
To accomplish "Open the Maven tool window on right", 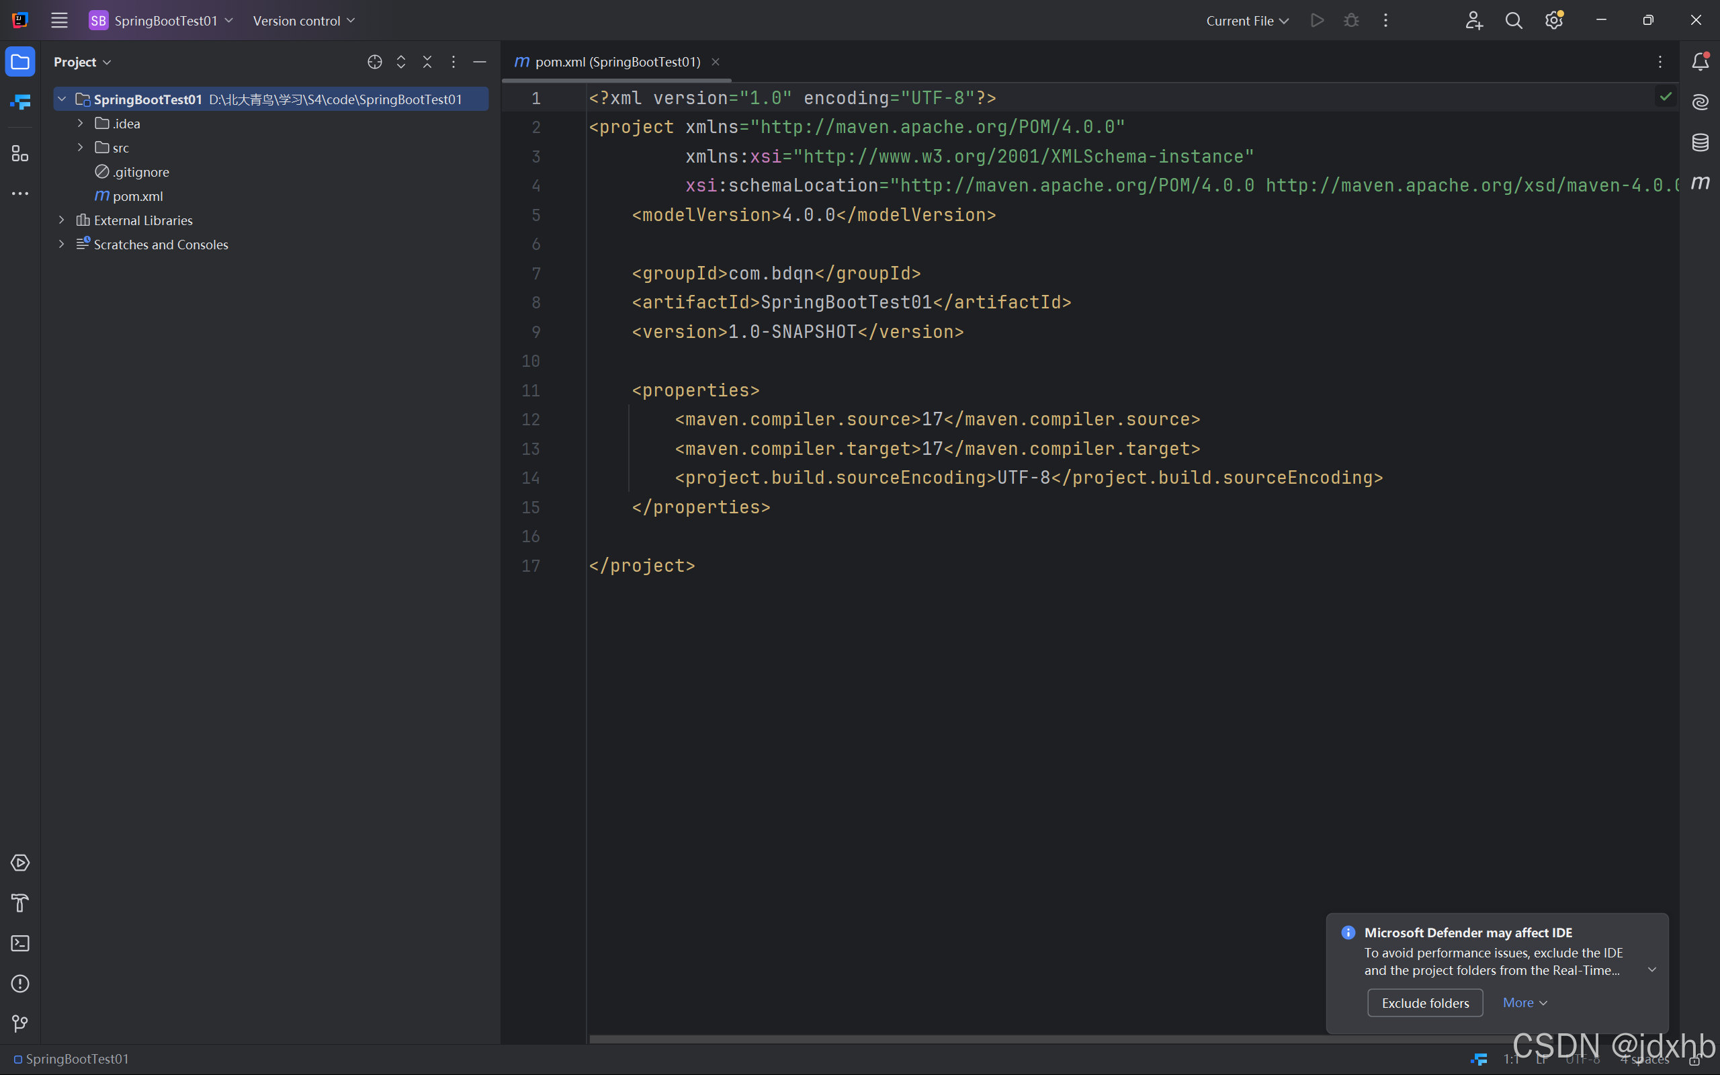I will pyautogui.click(x=1699, y=183).
